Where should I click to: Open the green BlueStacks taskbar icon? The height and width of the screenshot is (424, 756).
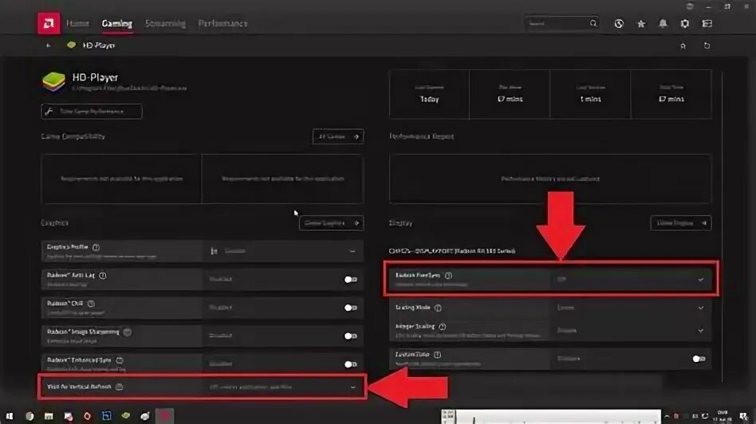click(125, 415)
